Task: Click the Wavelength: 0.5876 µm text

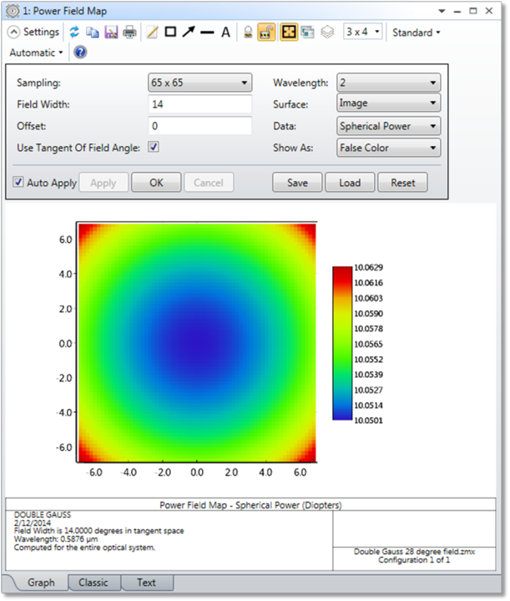Action: point(56,539)
